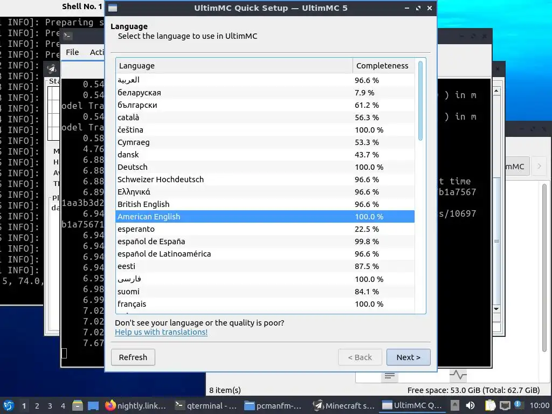Select the eesti language row
Screen dimensions: 552x414
pos(265,266)
